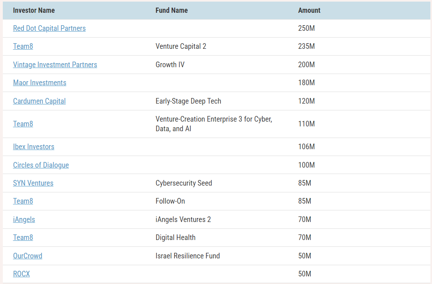Viewport: 432px width, 284px height.
Task: Select the Follow-On fund name
Action: [x=170, y=201]
